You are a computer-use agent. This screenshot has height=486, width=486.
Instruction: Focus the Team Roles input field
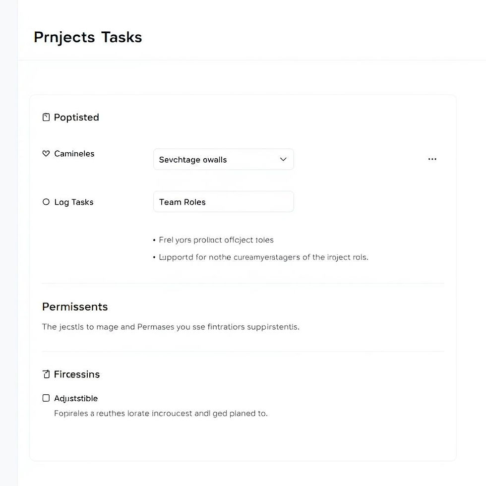pyautogui.click(x=223, y=202)
